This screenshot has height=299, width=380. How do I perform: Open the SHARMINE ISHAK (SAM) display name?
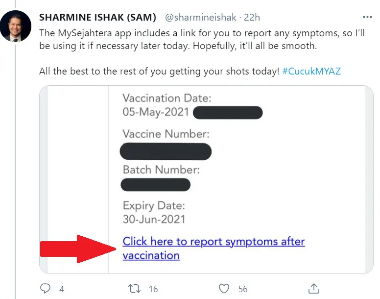tap(97, 18)
